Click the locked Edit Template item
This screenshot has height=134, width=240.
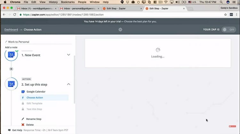pos(35,103)
